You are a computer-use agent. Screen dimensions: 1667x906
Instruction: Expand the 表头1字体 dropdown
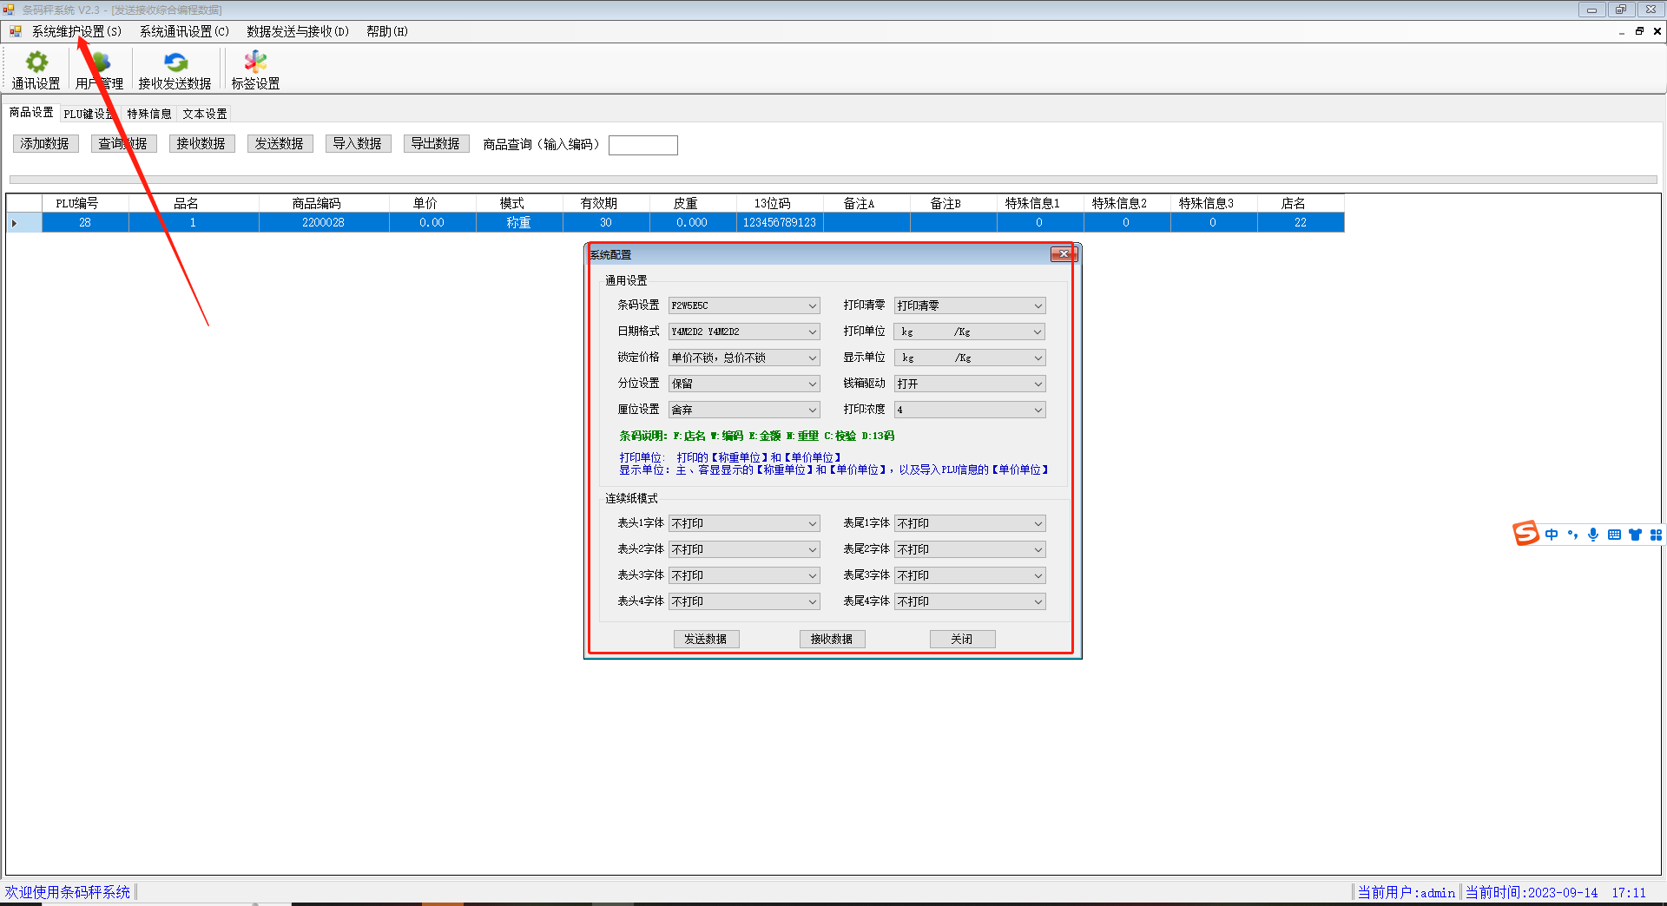pyautogui.click(x=744, y=523)
